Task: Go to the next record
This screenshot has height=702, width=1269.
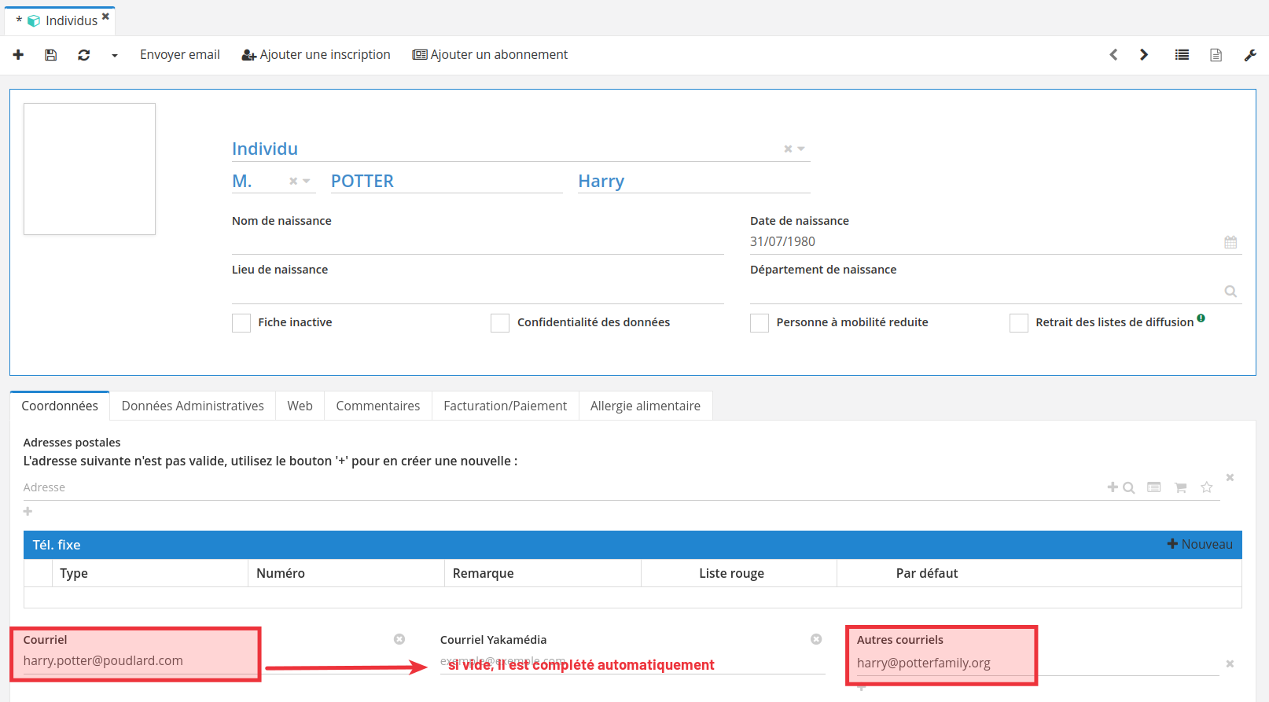Action: [x=1144, y=54]
